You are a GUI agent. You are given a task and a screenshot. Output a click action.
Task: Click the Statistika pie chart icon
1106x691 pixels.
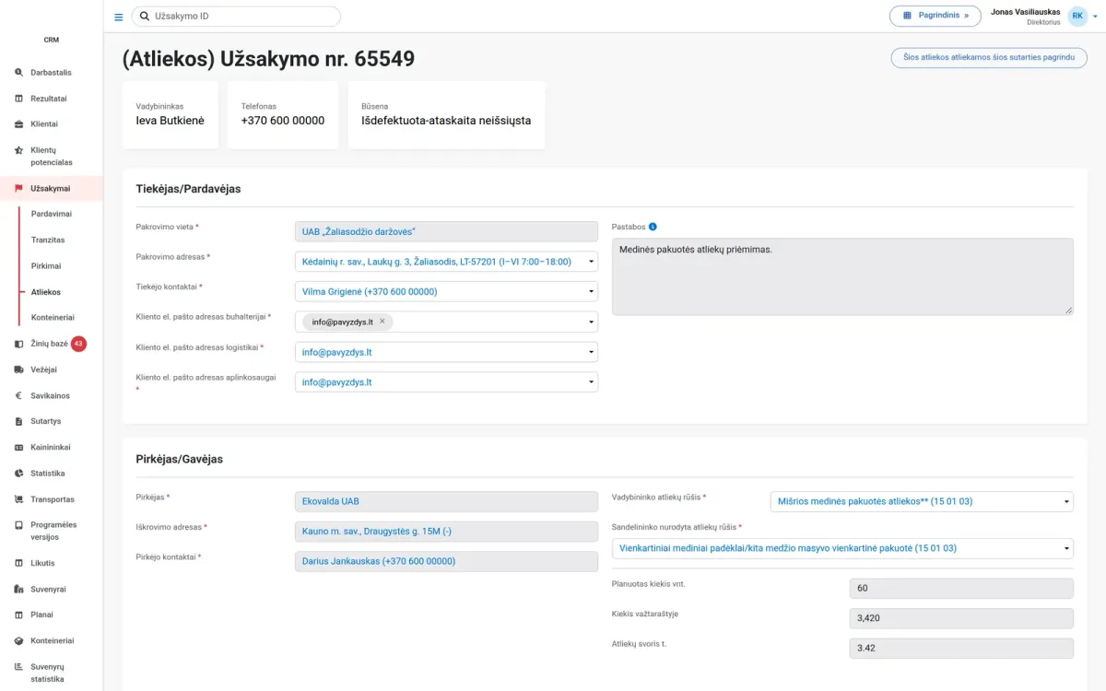18,474
